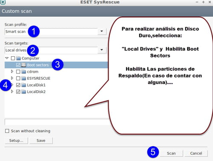The image size is (213, 161).
Task: Click the empty path input field
Action: [x=57, y=122]
